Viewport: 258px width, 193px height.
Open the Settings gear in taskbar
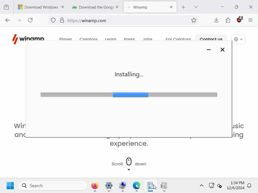click(109, 186)
